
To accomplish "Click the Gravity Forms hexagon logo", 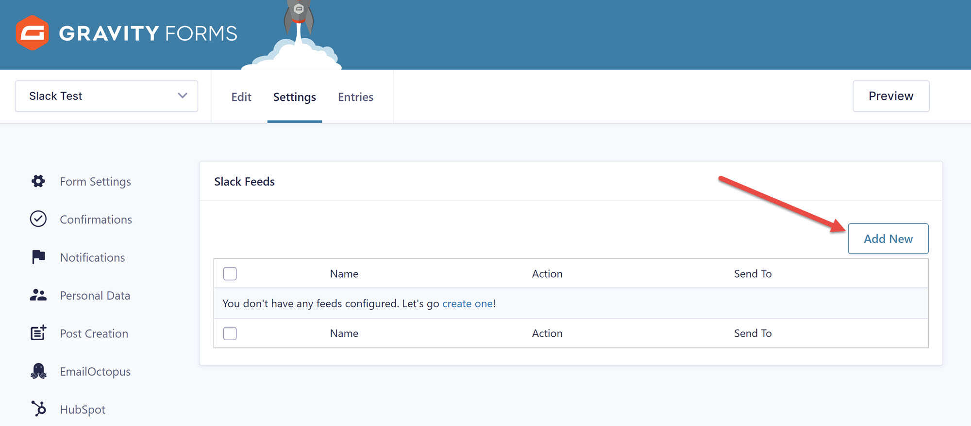I will 32,33.
